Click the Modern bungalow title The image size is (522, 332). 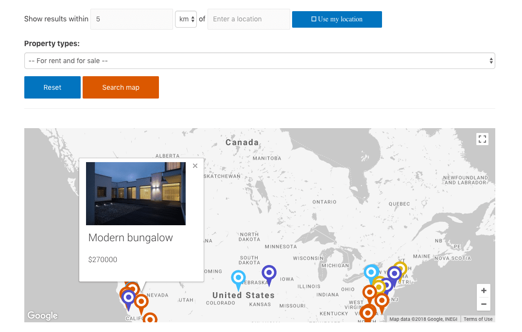coord(130,238)
